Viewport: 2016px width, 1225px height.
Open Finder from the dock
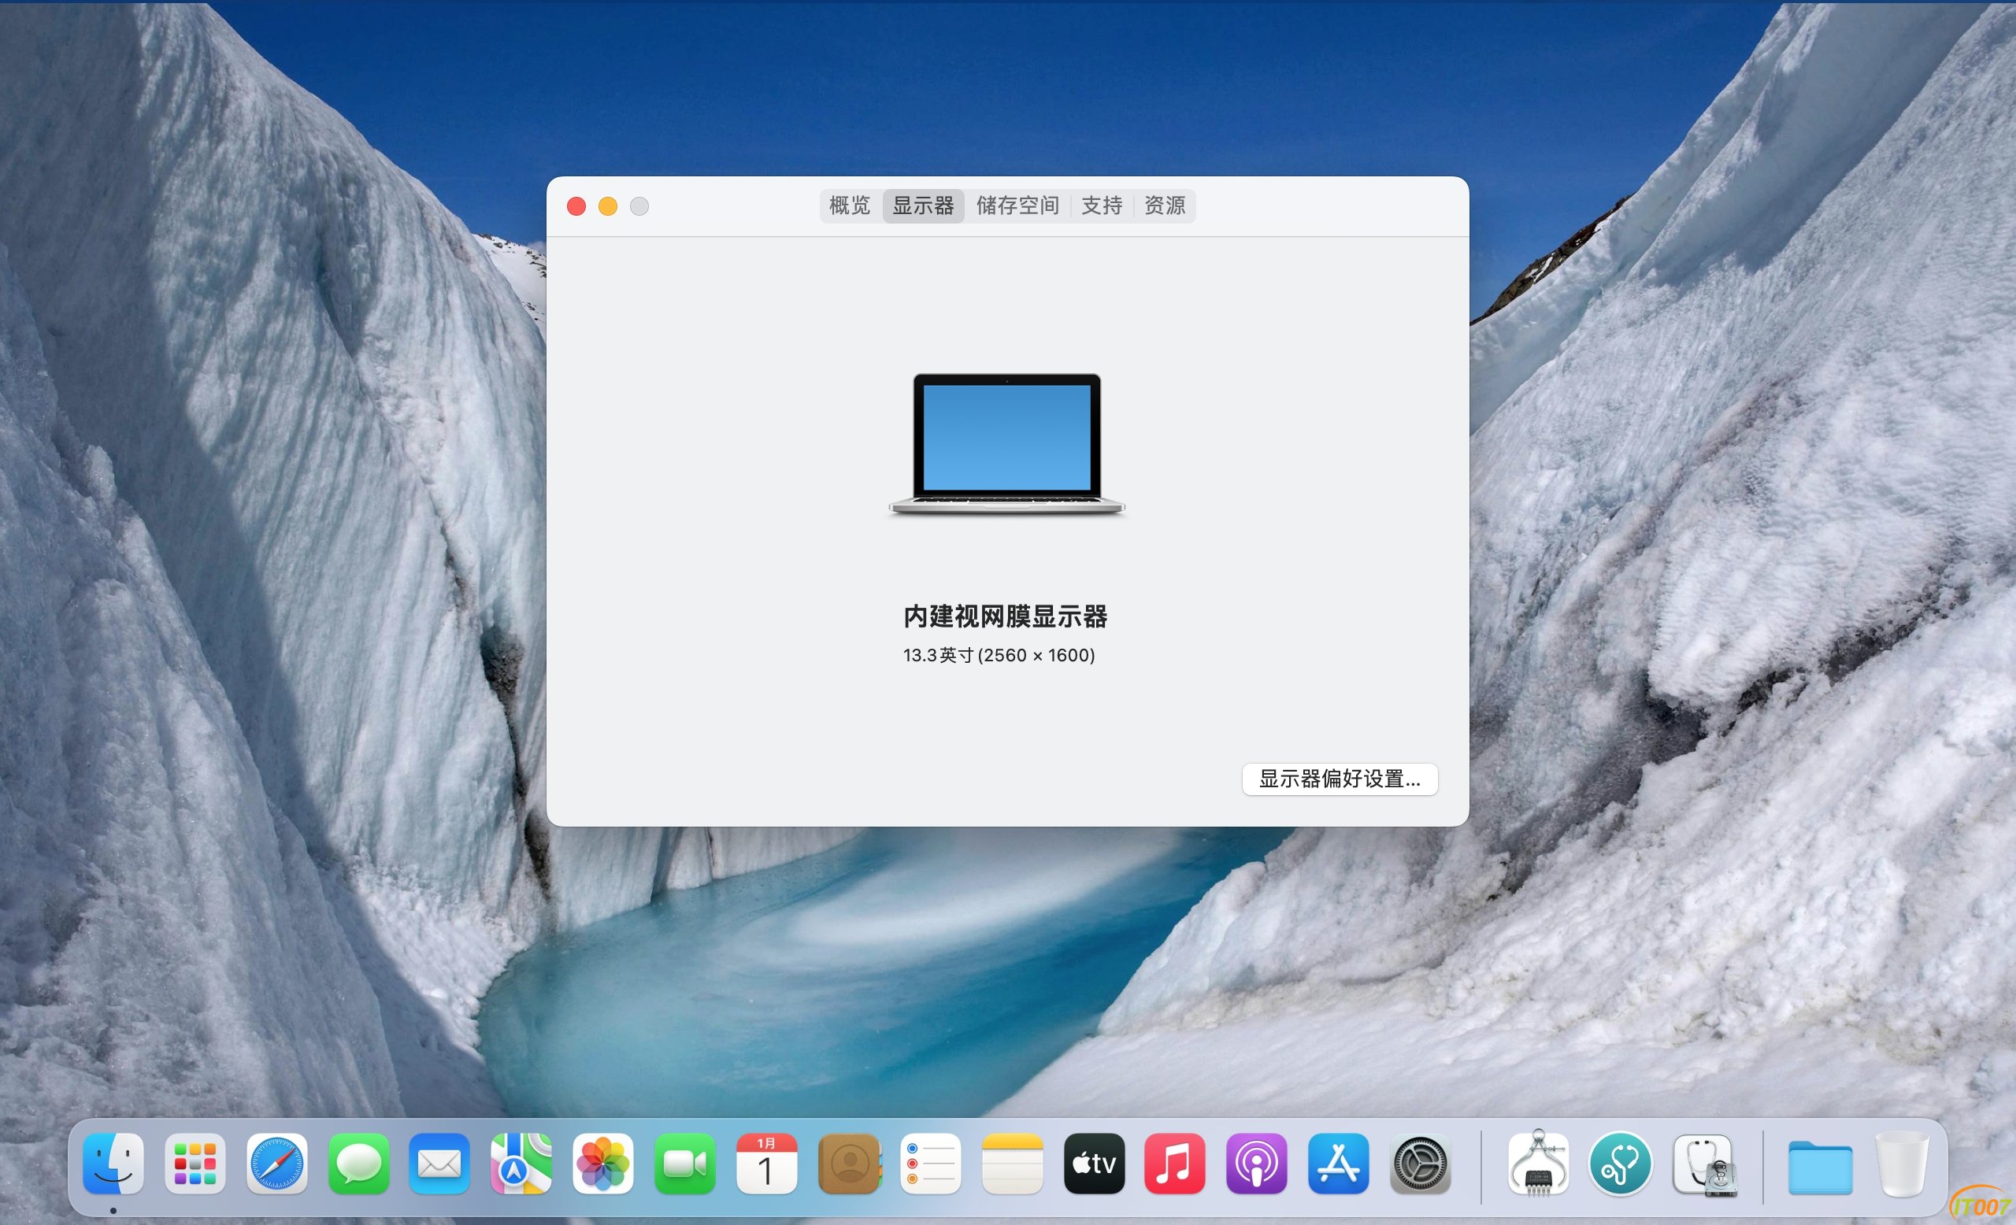pyautogui.click(x=113, y=1164)
